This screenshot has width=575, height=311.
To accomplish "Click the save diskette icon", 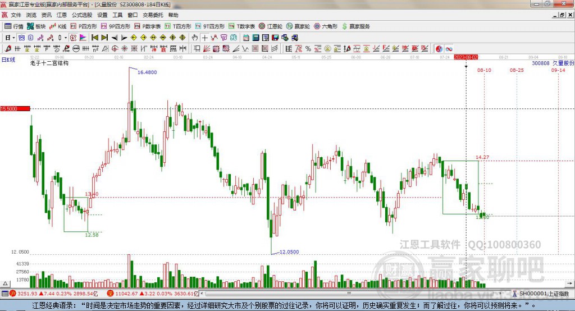I will 275,38.
